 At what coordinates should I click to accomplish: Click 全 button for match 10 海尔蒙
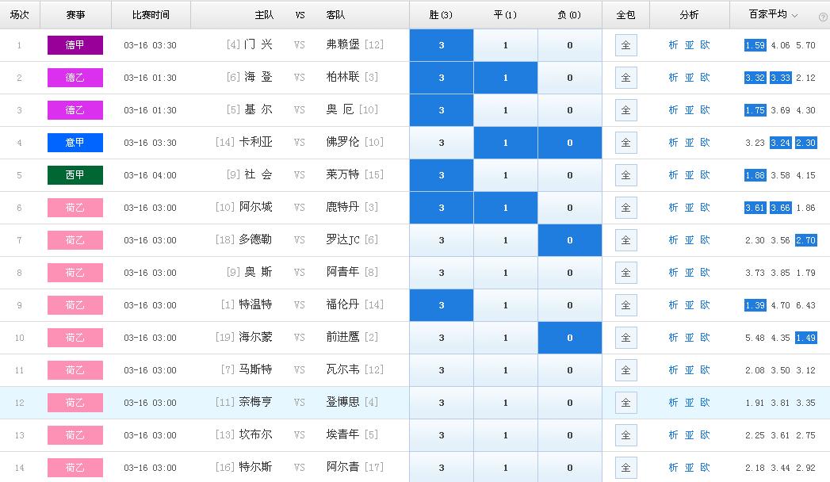625,338
